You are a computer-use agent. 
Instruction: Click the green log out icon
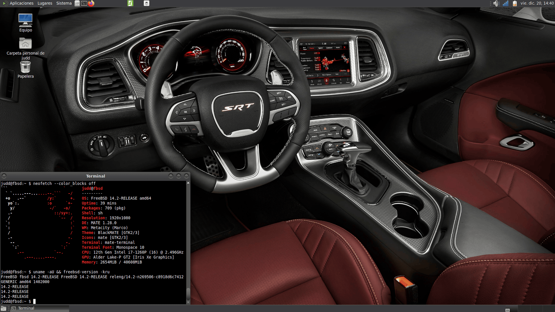130,3
